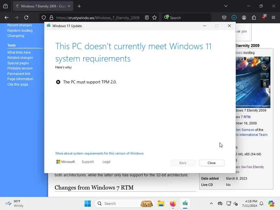Open Cite this page link

pyautogui.click(x=18, y=84)
